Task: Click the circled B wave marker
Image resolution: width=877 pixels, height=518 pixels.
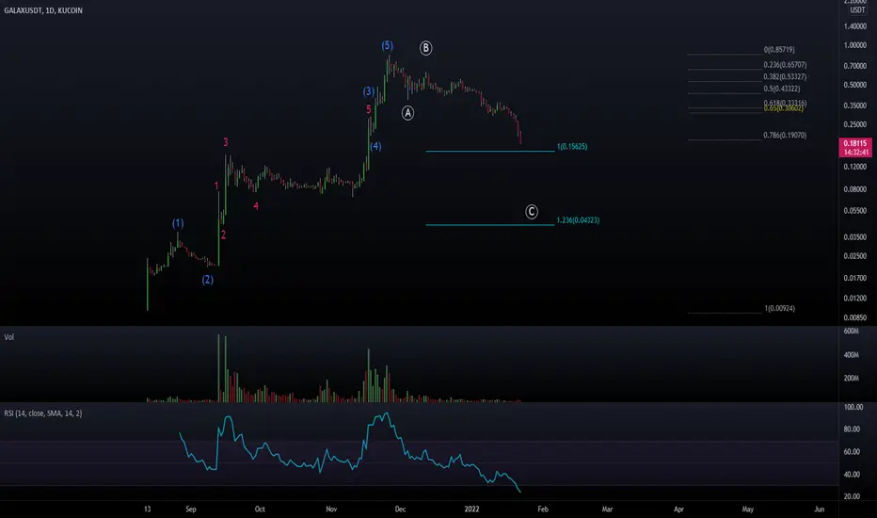Action: 425,48
